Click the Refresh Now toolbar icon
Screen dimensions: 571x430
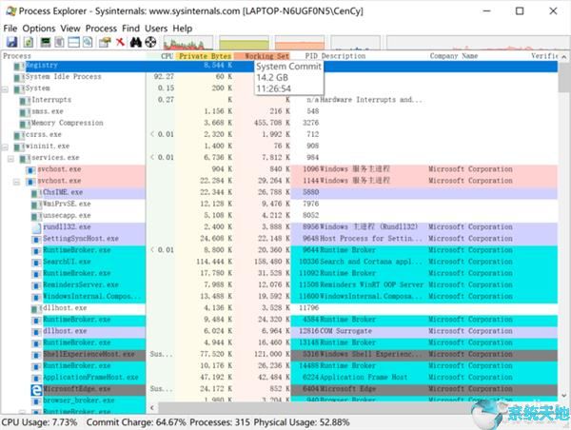pos(29,42)
